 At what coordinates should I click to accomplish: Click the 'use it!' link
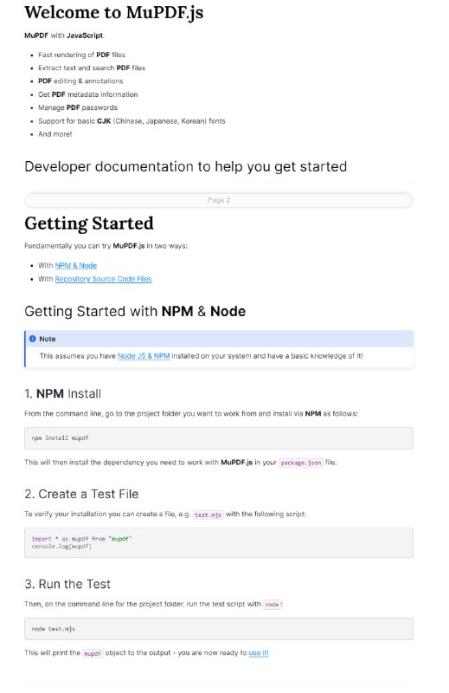(x=259, y=652)
